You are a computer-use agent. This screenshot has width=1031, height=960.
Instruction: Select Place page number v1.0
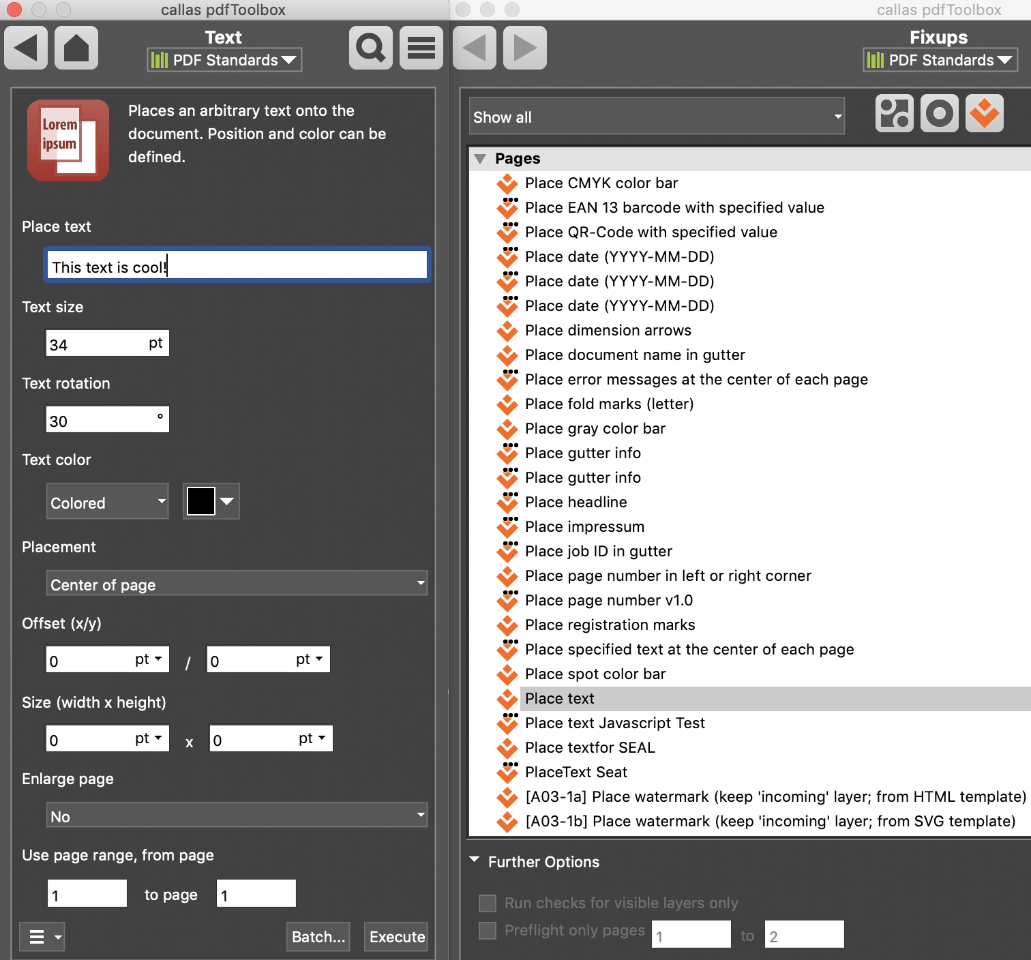click(x=609, y=601)
